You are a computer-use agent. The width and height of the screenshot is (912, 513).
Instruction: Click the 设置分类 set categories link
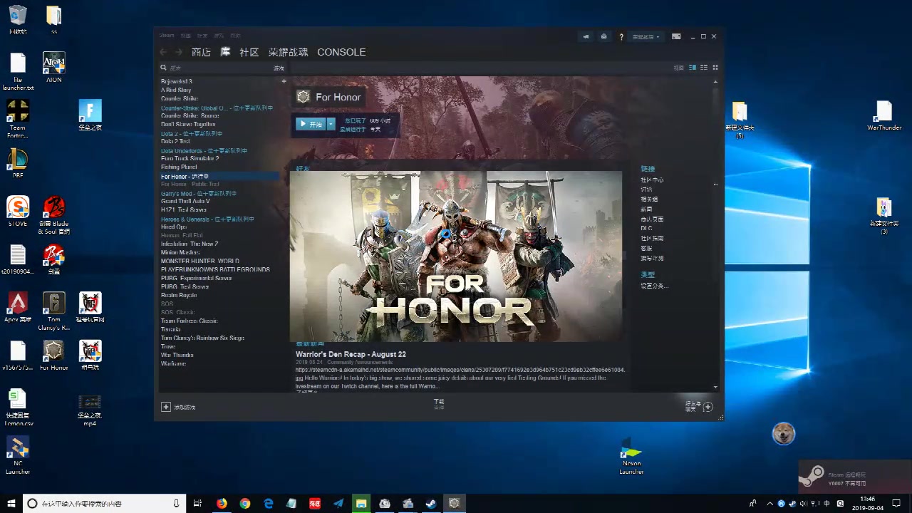[655, 286]
